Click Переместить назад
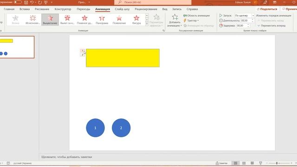The height and width of the screenshot is (167, 297). pos(271,20)
